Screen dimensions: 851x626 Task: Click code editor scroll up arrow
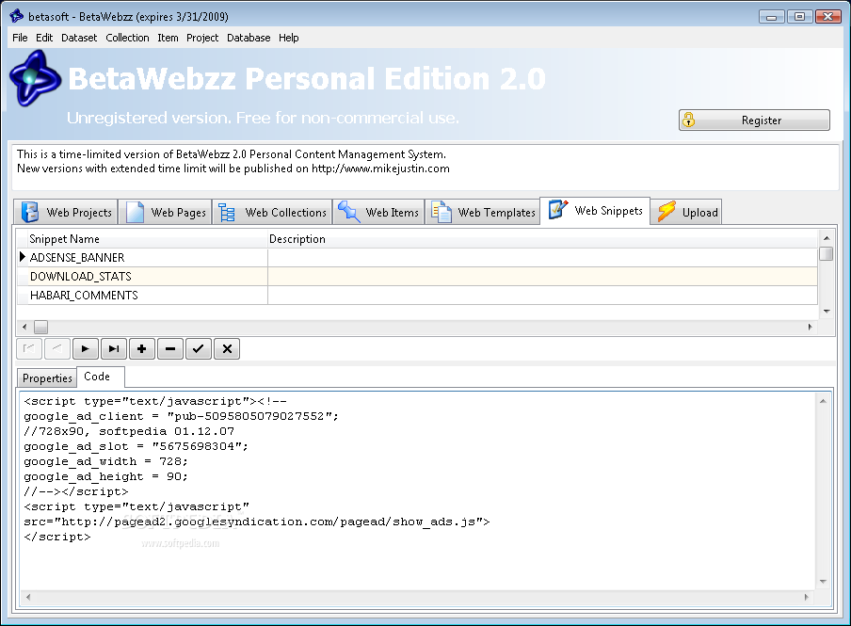(x=823, y=401)
